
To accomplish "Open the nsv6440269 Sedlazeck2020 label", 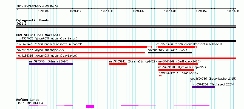I will [x=179, y=61].
